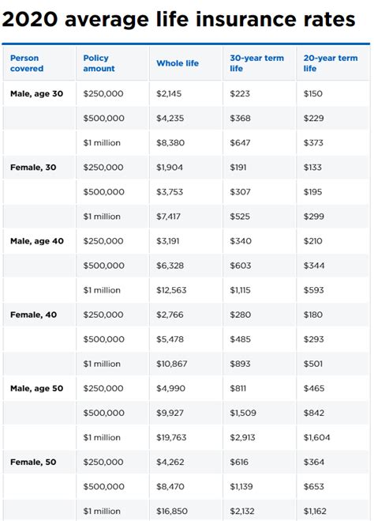The image size is (374, 521).
Task: Click the $2,145 whole life rate cell
Action: 169,94
